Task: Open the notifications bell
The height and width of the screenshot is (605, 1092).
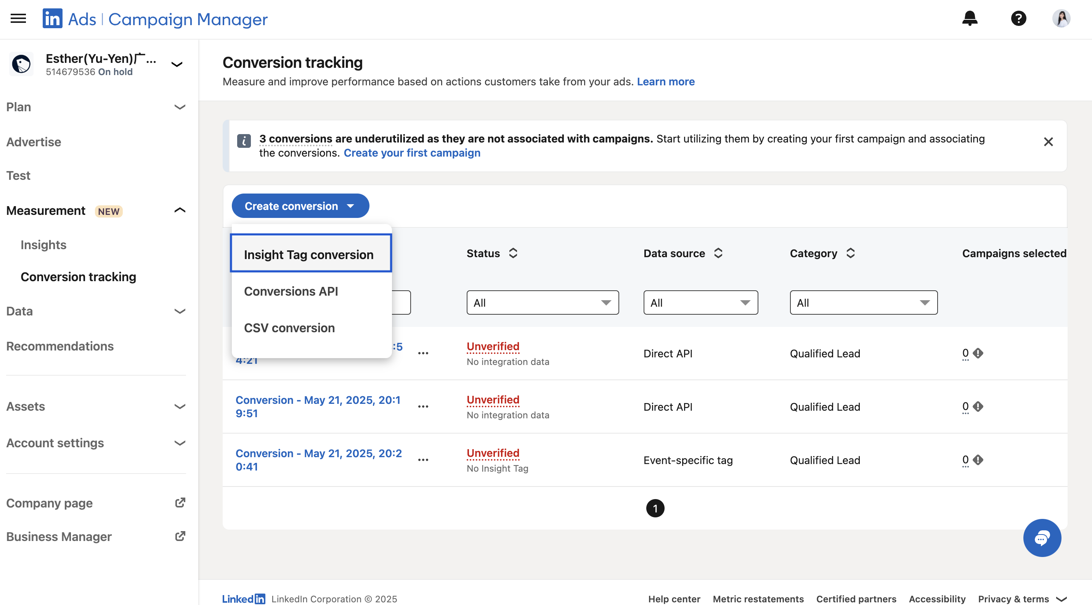Action: click(x=970, y=18)
